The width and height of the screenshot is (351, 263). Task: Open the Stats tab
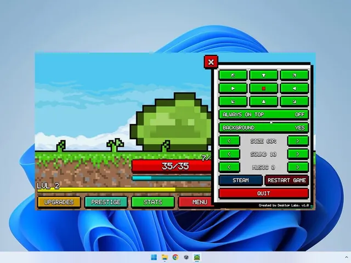pos(153,202)
